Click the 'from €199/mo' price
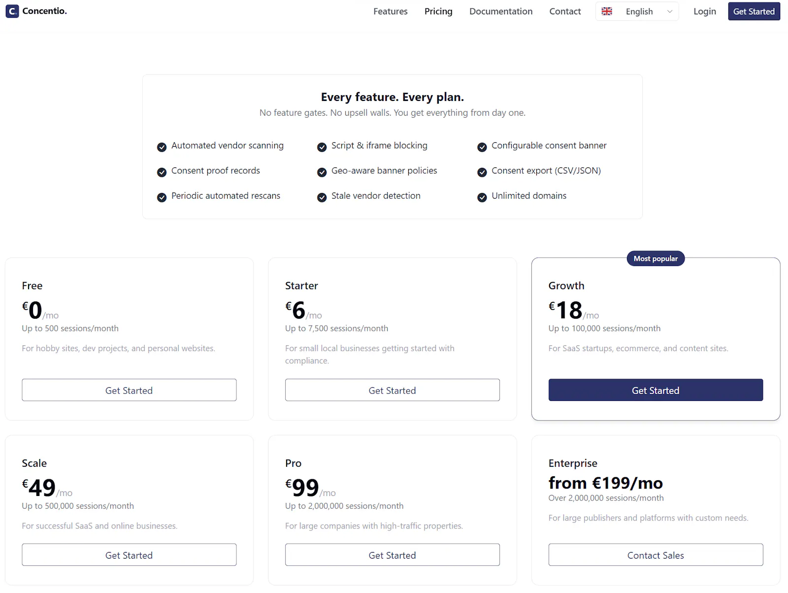788x593 pixels. (x=605, y=483)
